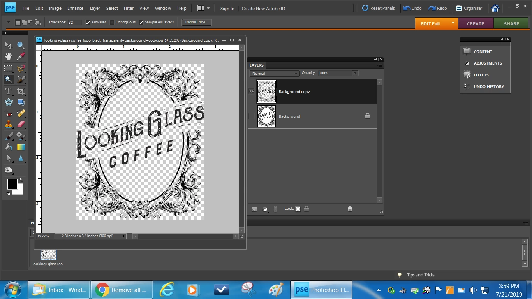532x299 pixels.
Task: Select the Sponge tool
Action: pos(8,171)
